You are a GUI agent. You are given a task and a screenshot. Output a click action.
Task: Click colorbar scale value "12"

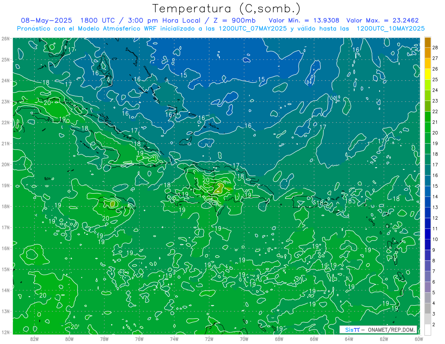pos(435,218)
